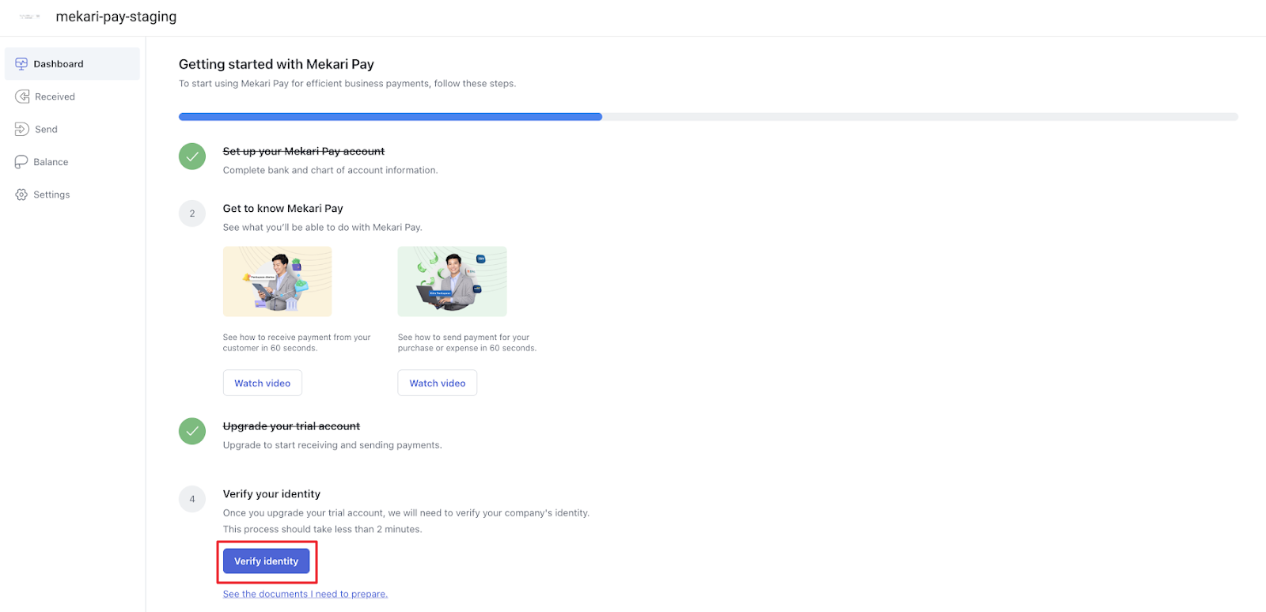Viewport: 1266px width, 612px height.
Task: Open the Balance menu item
Action: tap(72, 162)
